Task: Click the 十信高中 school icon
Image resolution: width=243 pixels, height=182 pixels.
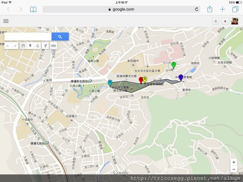Action: (27, 124)
